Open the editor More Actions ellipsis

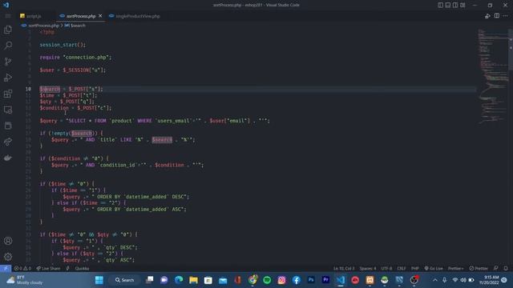coord(506,16)
